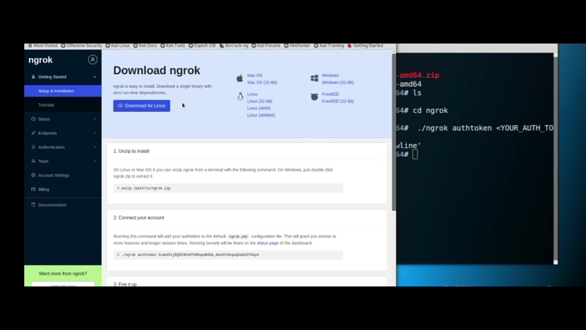Expand the Team section chevron

(95, 161)
